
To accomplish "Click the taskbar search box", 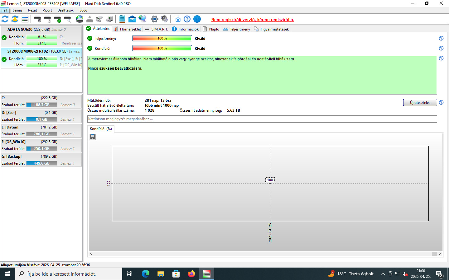I will (x=69, y=274).
